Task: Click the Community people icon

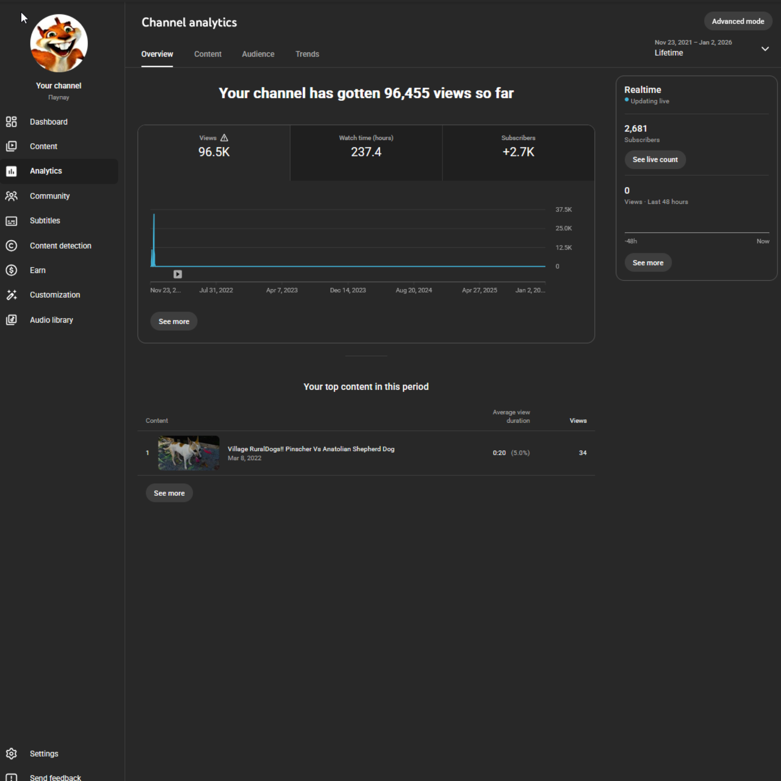Action: (11, 196)
